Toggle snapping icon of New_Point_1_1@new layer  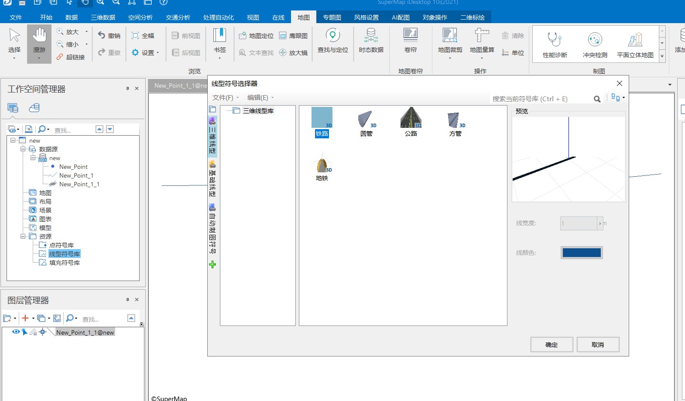(42, 332)
